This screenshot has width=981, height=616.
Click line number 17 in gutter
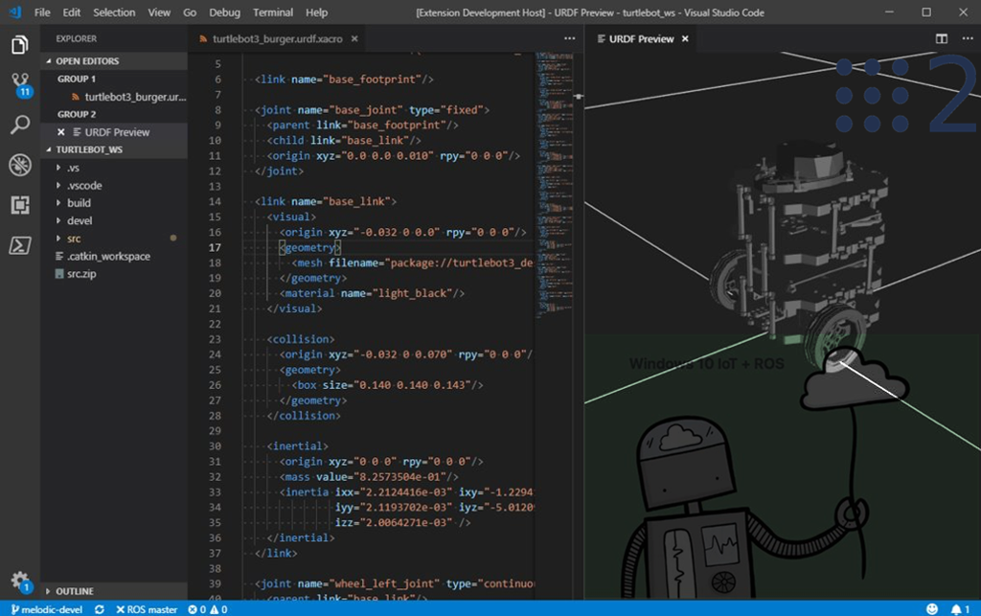click(215, 248)
